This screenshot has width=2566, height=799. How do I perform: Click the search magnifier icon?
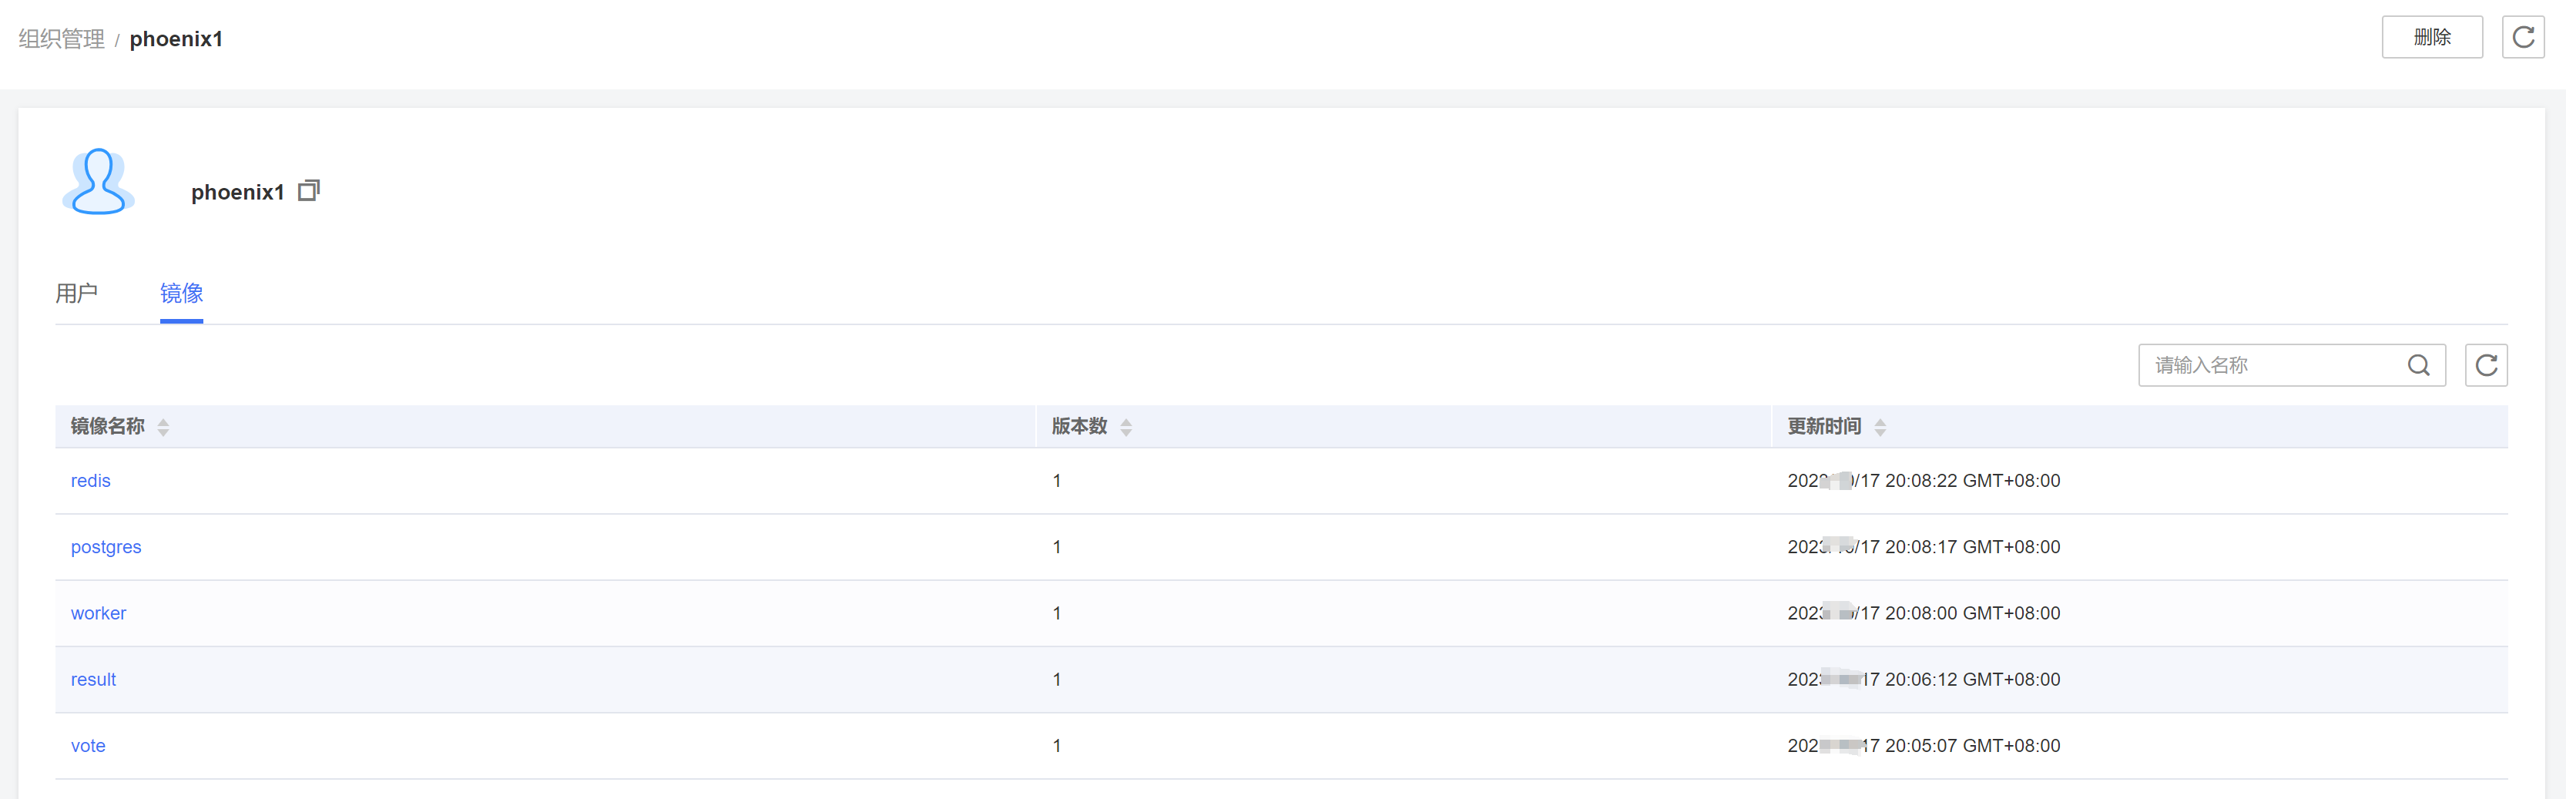(x=2417, y=366)
